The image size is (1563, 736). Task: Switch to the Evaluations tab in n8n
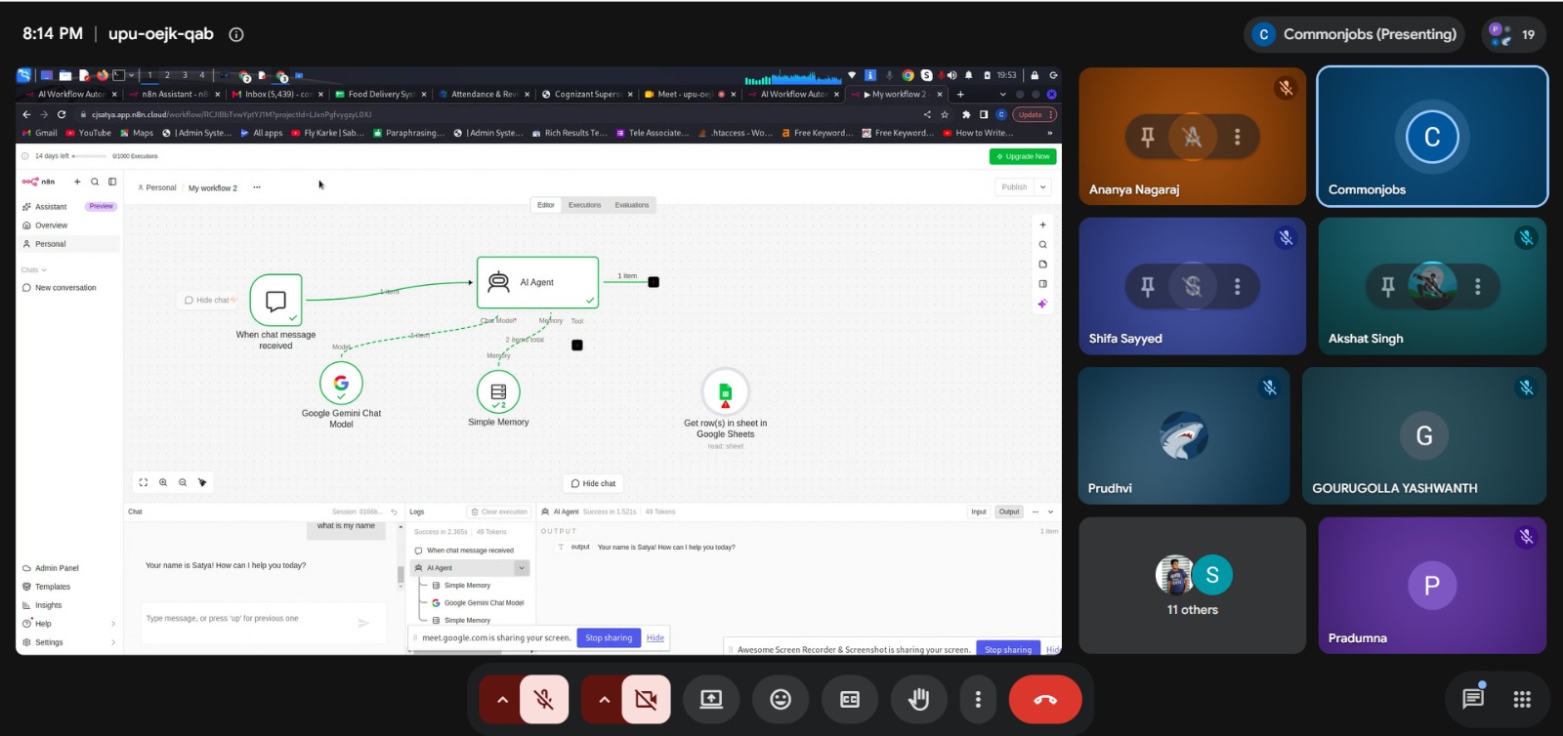[632, 205]
